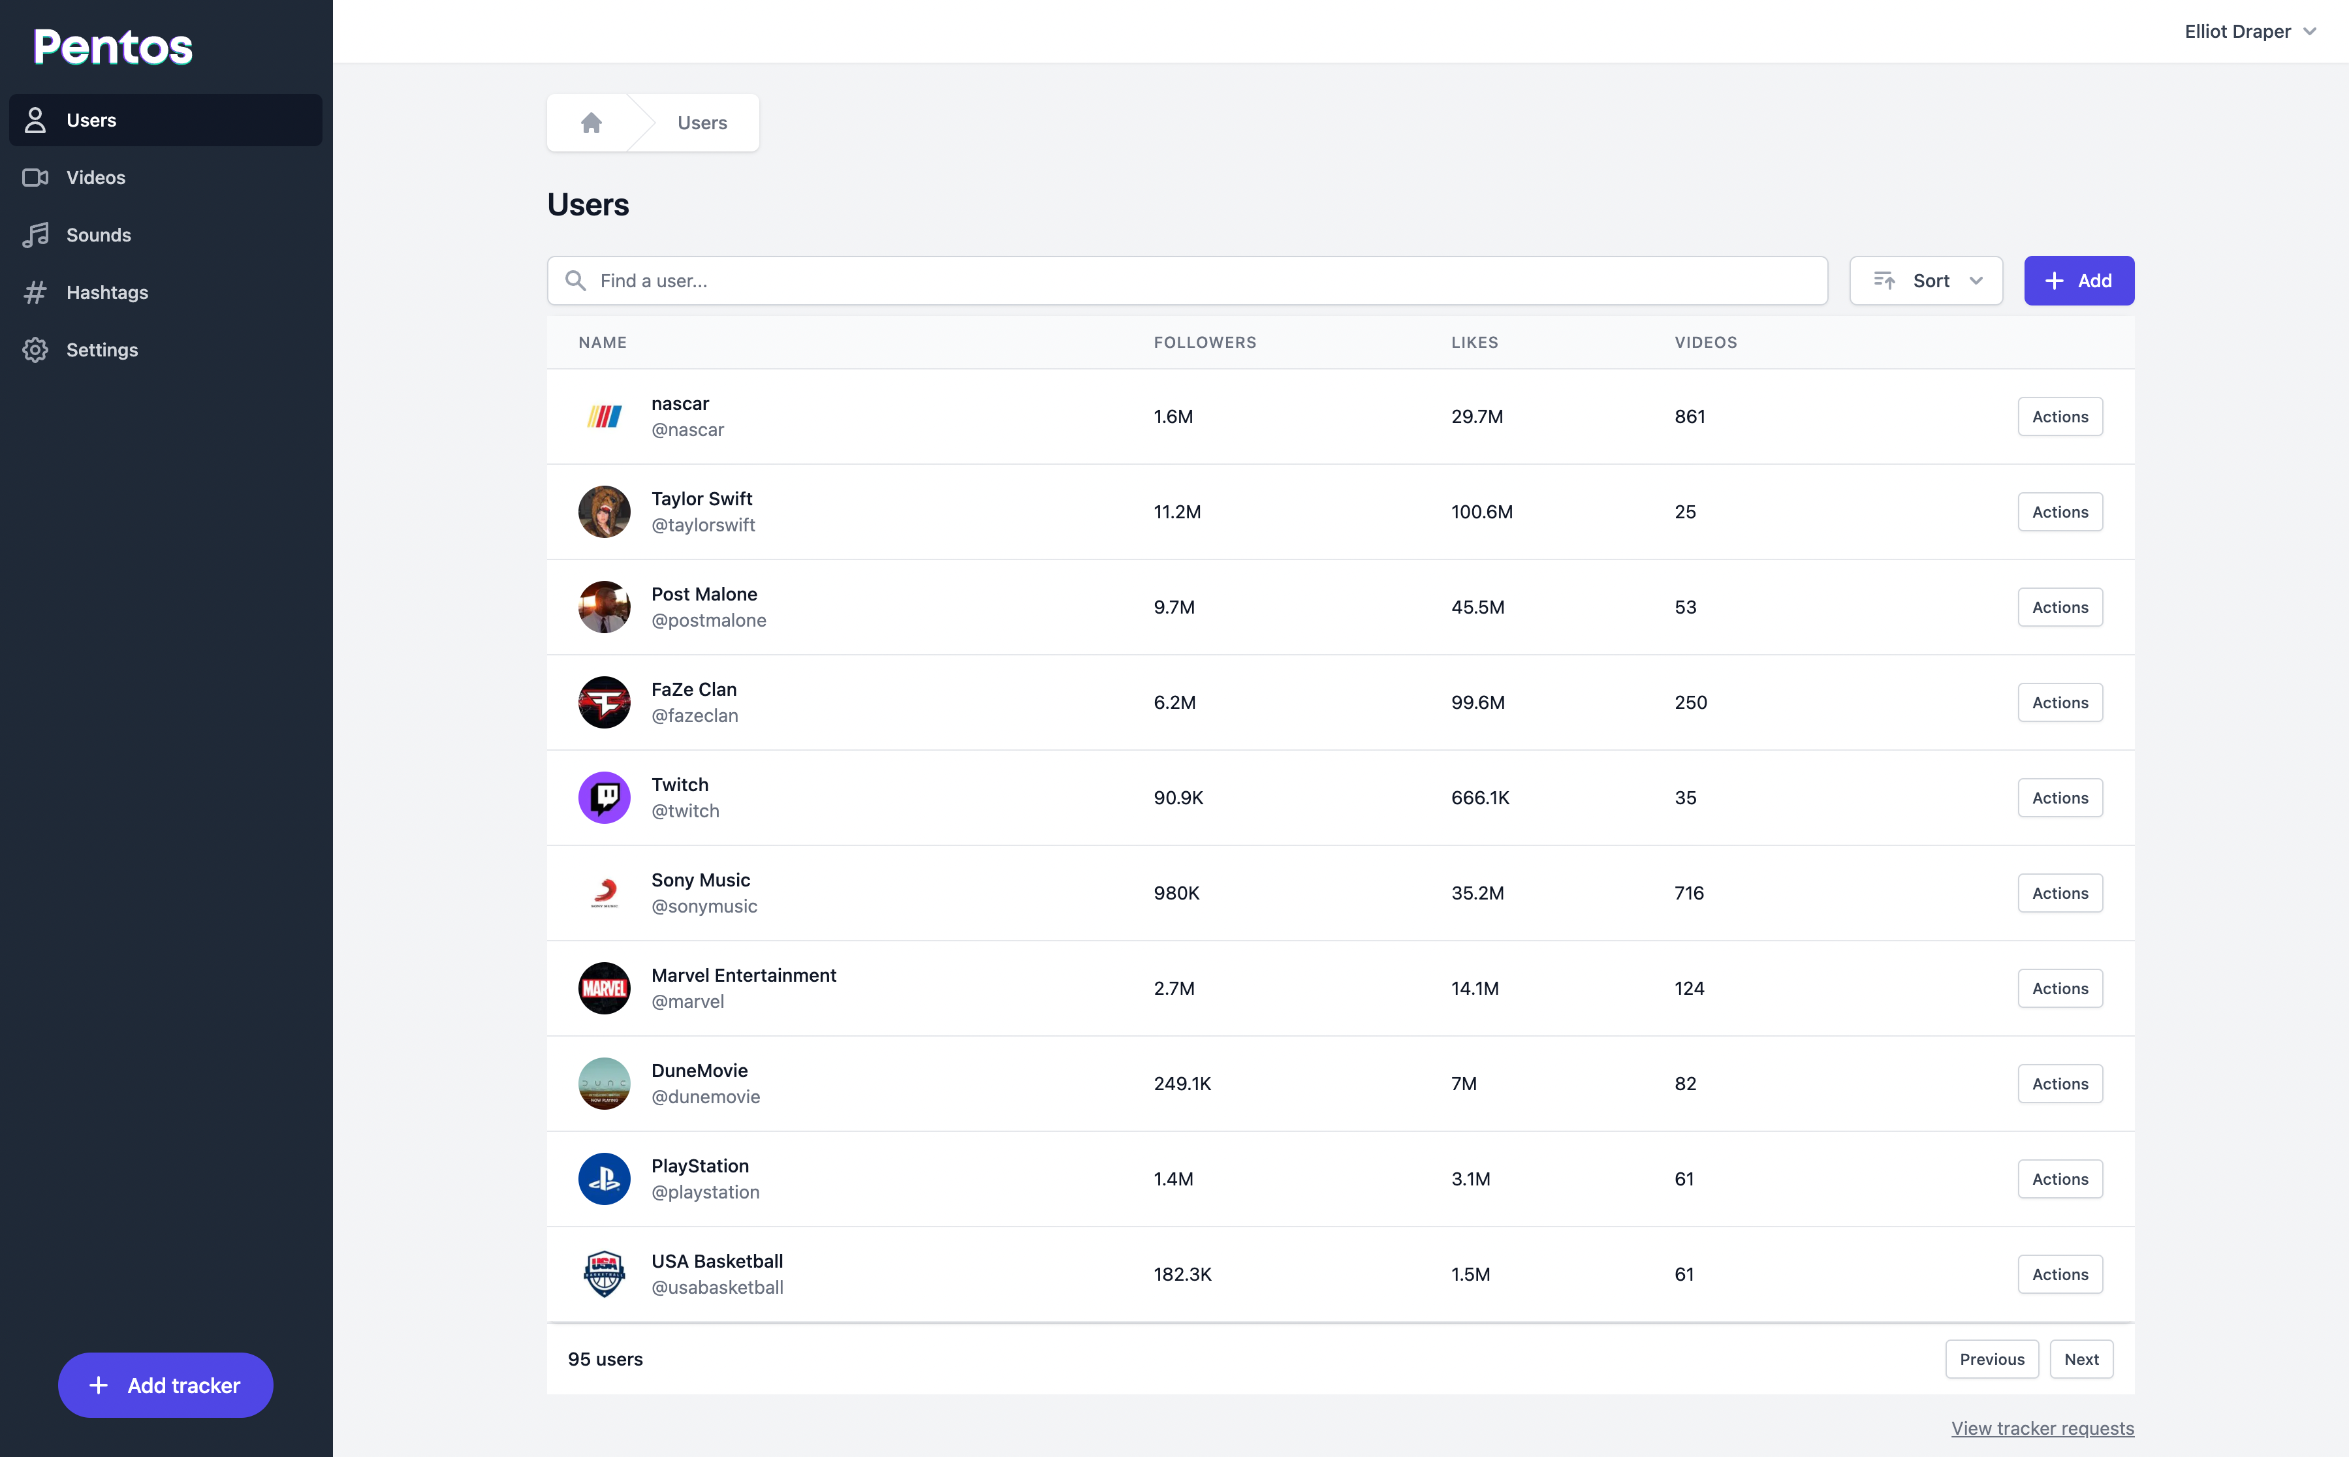The image size is (2349, 1457).
Task: Click the Users page heading
Action: pyautogui.click(x=588, y=204)
